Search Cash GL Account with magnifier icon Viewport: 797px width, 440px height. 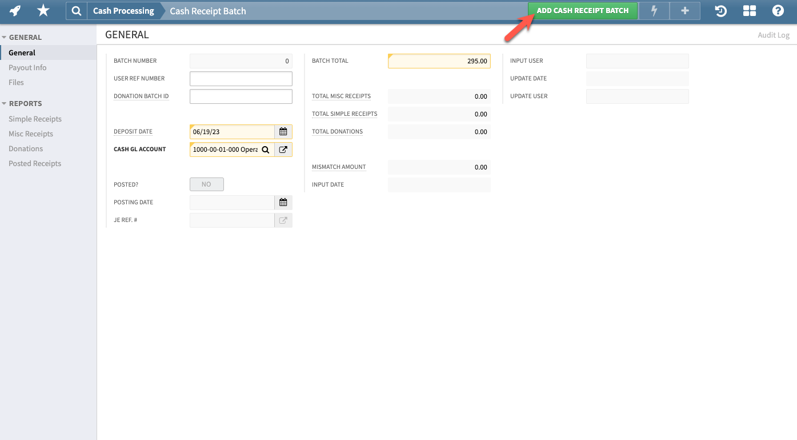click(265, 149)
